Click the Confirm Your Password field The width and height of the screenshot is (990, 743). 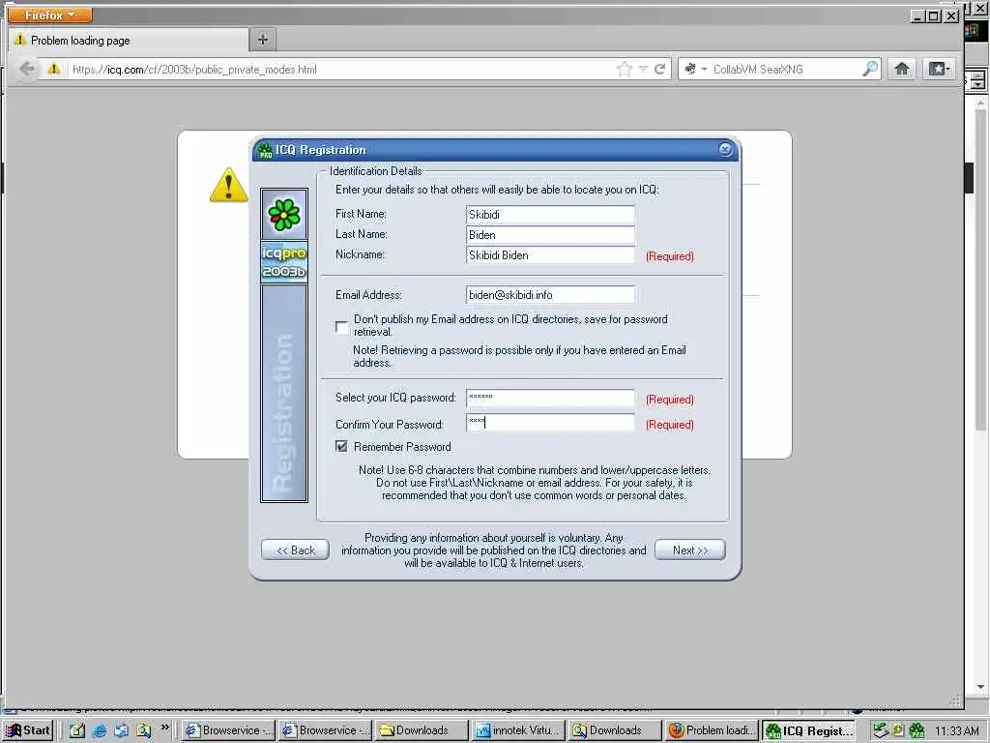click(x=550, y=422)
